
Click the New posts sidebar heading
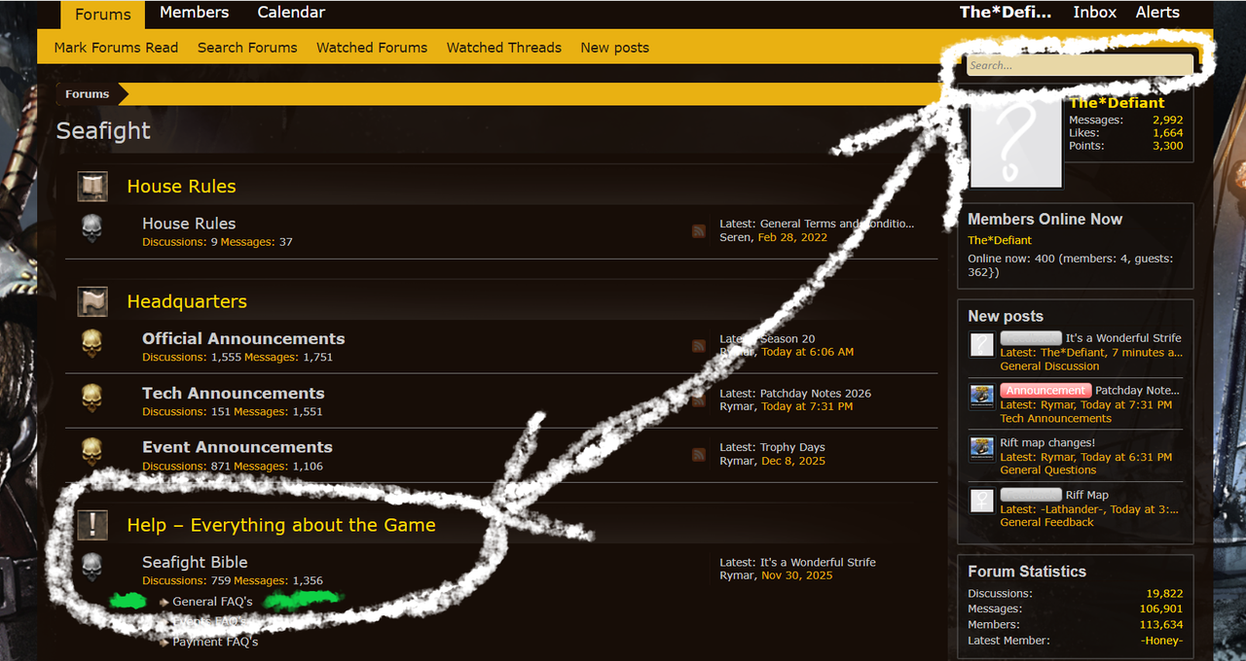coord(1006,316)
